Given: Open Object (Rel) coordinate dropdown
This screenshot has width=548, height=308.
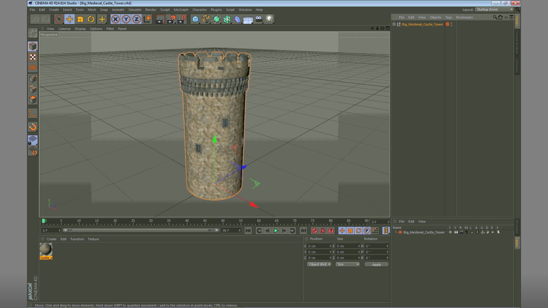Looking at the screenshot, I should coord(319,265).
